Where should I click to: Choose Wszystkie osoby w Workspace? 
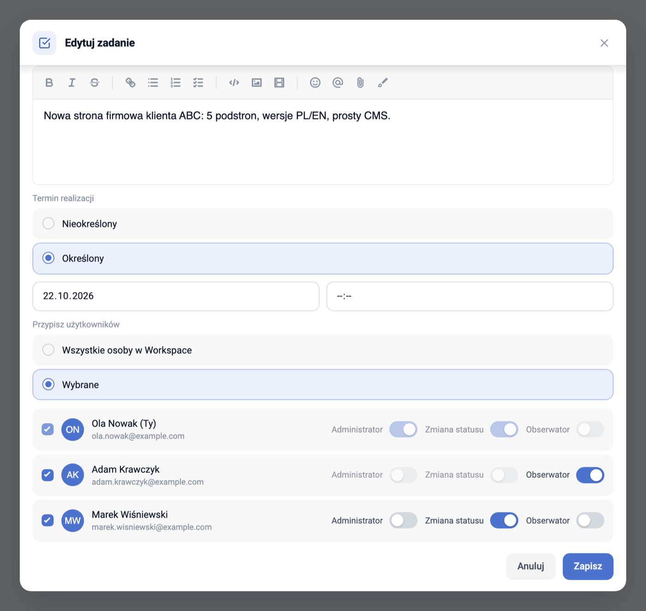point(323,350)
